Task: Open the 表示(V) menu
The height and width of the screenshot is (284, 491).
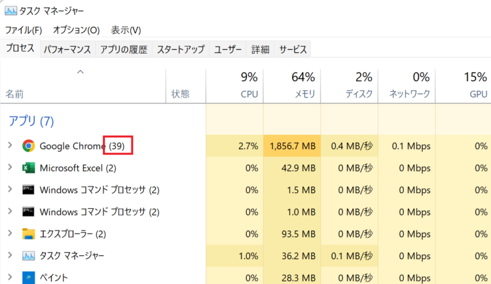Action: 126,30
